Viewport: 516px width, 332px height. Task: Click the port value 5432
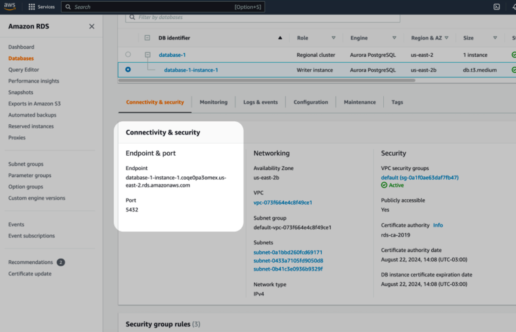(132, 210)
